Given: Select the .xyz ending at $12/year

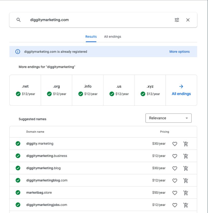Looking at the screenshot, I should [x=150, y=90].
